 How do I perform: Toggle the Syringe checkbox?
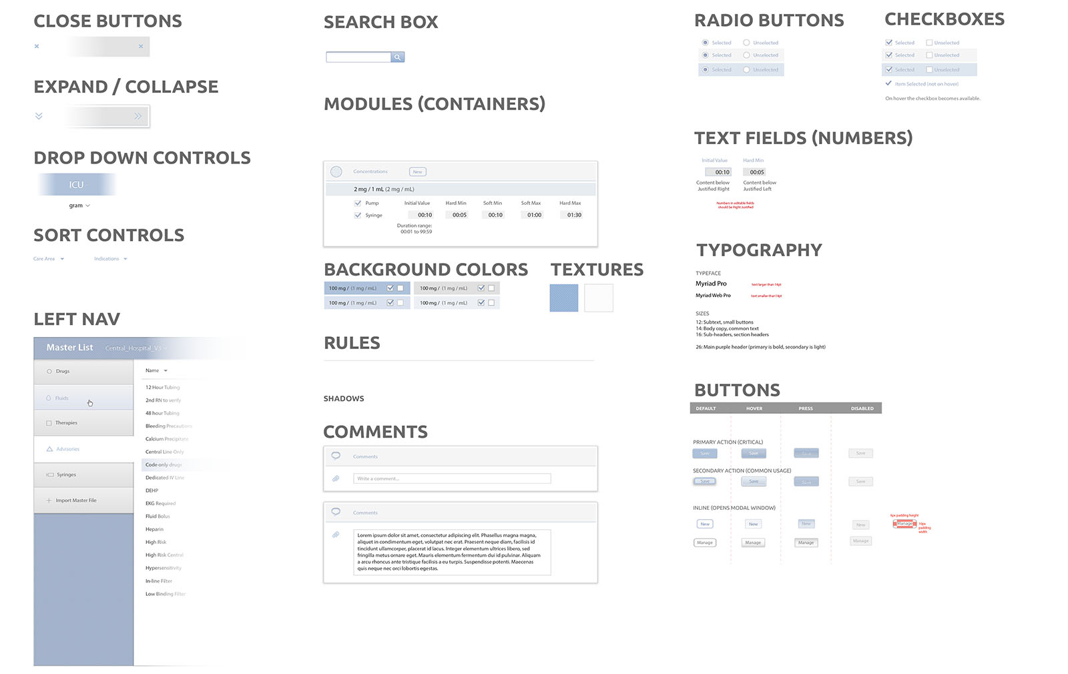tap(358, 214)
